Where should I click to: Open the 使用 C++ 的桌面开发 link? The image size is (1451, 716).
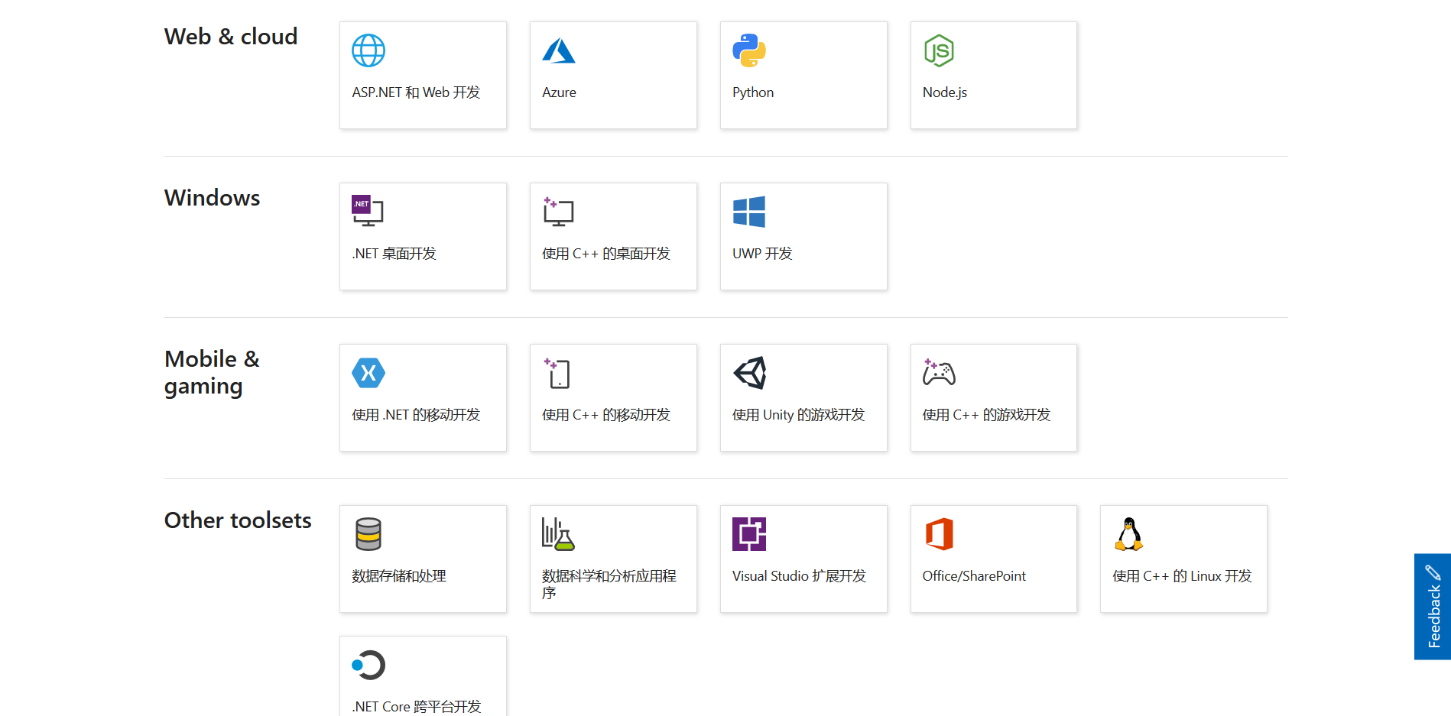click(x=613, y=236)
